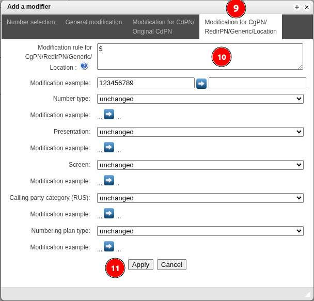Click Calling party category example arrow icon
This screenshot has width=314, height=301.
(109, 213)
